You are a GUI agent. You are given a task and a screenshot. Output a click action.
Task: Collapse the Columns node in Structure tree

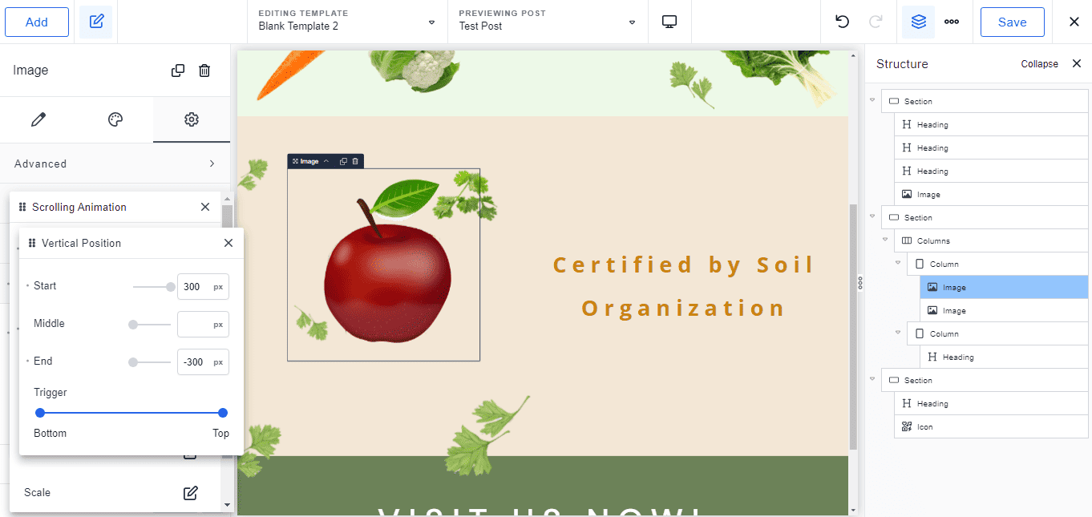pos(885,240)
